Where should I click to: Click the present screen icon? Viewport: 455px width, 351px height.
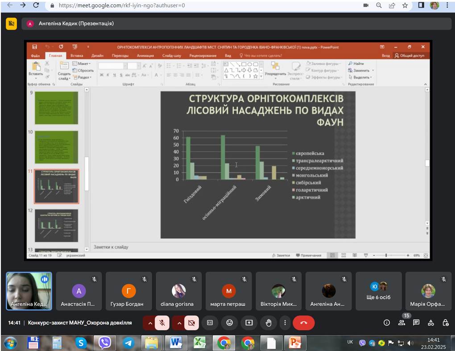[x=249, y=323]
